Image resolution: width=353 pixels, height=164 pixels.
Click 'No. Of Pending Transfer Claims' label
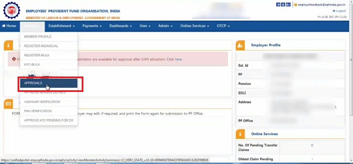[x=258, y=148]
